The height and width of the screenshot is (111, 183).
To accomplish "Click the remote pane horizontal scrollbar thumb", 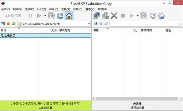I will (x=137, y=98).
